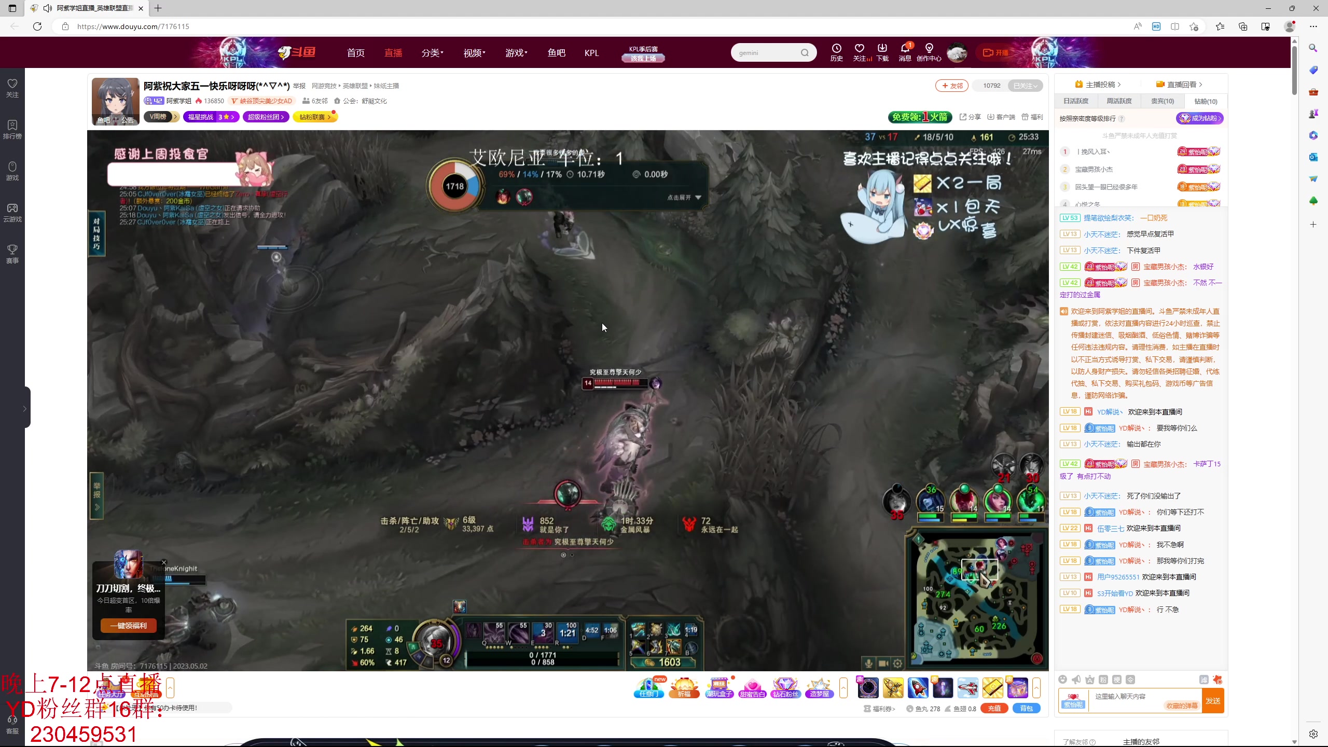1328x747 pixels.
Task: Open the 下载 download icon
Action: [882, 52]
